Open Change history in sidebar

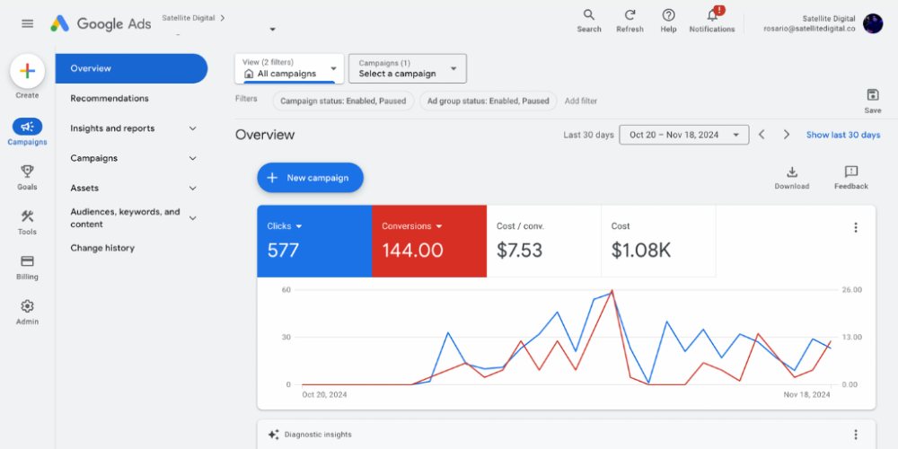tap(102, 248)
